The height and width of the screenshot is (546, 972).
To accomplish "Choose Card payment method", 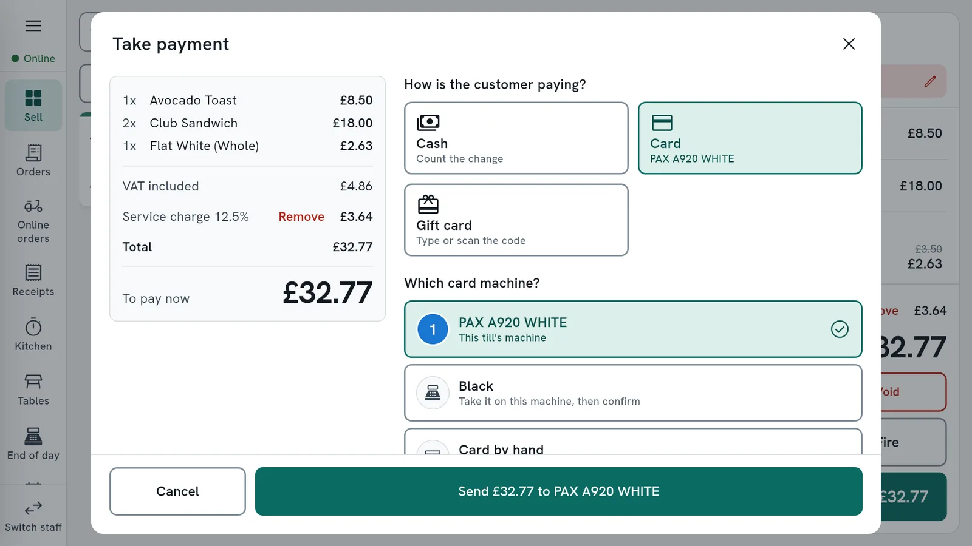I will [750, 138].
